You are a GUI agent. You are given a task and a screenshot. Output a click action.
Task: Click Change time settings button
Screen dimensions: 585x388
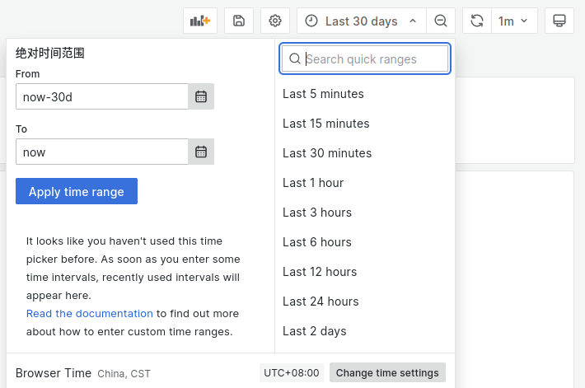pos(387,372)
